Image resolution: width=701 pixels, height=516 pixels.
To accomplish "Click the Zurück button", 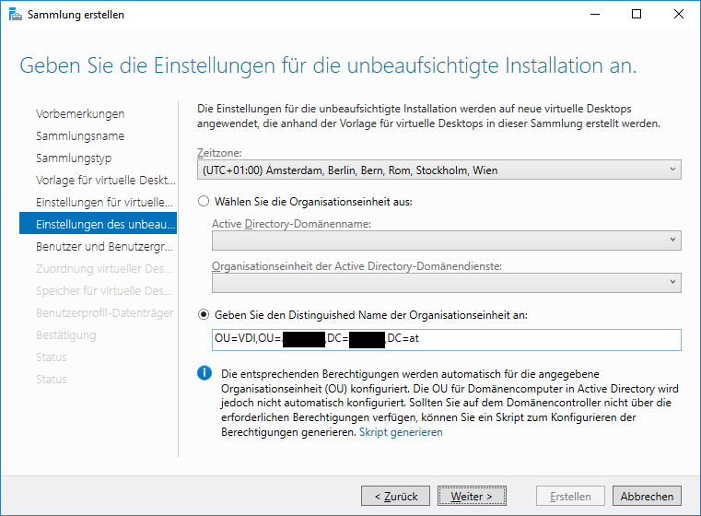I will [396, 496].
